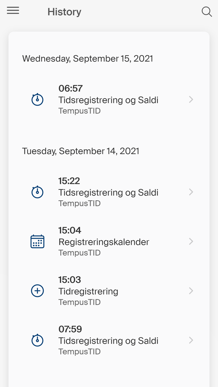Image resolution: width=218 pixels, height=387 pixels.
Task: Tap the Registreringskalender calendar icon
Action: [37, 241]
